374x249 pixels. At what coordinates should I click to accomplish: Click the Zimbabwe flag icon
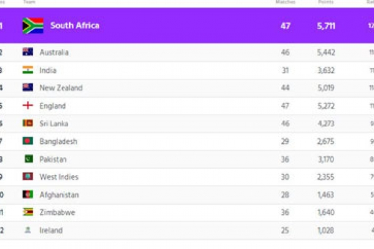pyautogui.click(x=28, y=212)
